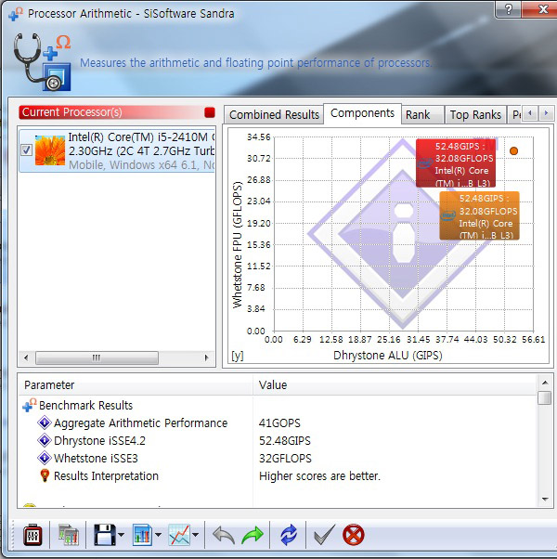Click the 32GFLOPS value
Screen dimensions: 557x559
[285, 459]
